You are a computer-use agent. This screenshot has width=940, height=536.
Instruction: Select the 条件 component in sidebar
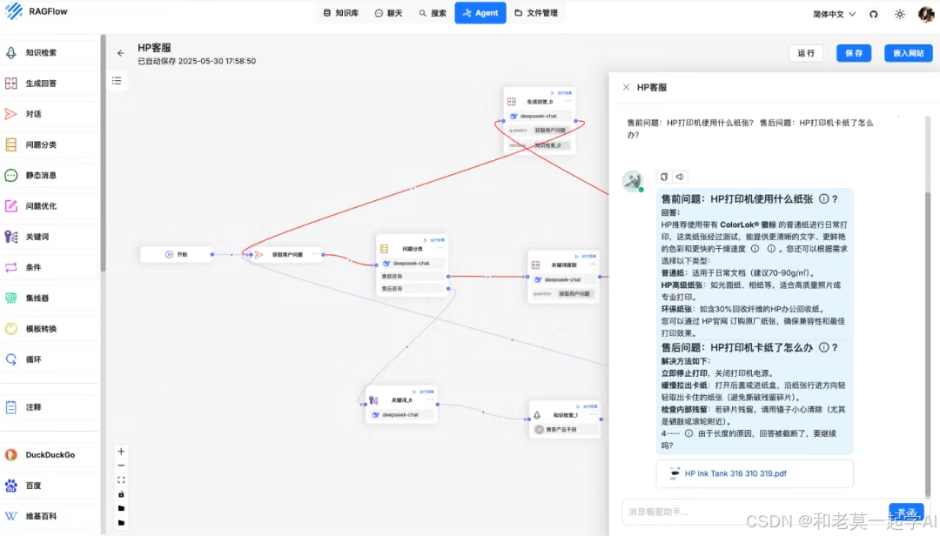pos(49,267)
